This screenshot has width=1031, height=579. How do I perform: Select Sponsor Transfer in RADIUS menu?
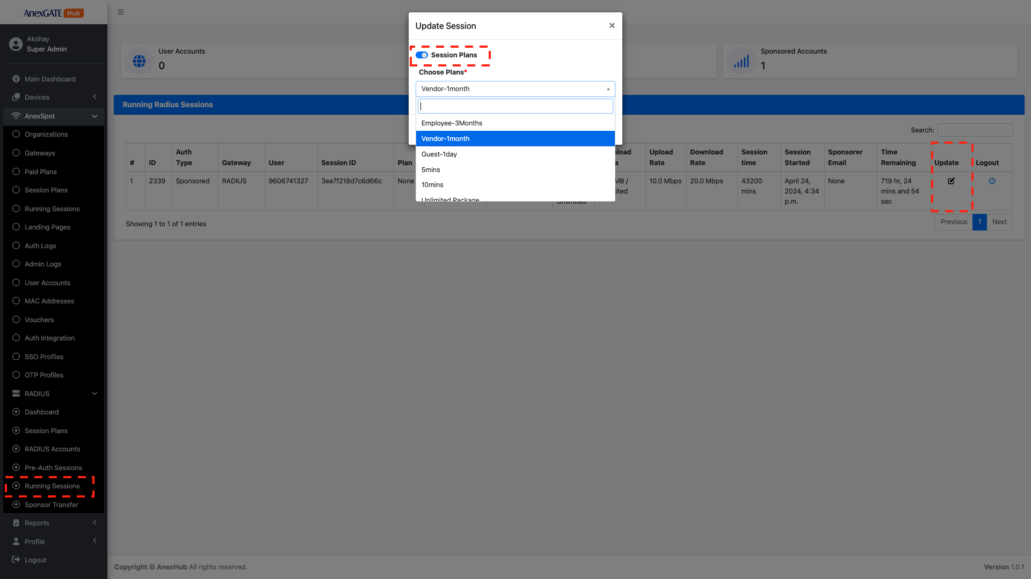point(51,505)
